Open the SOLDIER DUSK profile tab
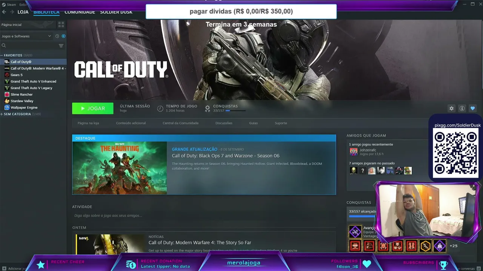Image resolution: width=483 pixels, height=271 pixels. coord(116,12)
